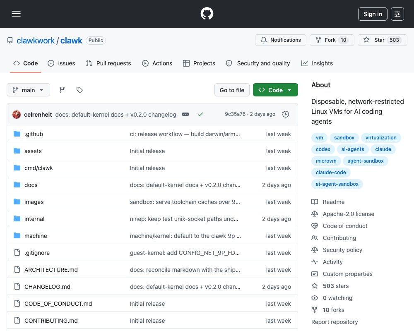The width and height of the screenshot is (414, 331).
Task: Show the commit status green checkmark
Action: pyautogui.click(x=200, y=114)
